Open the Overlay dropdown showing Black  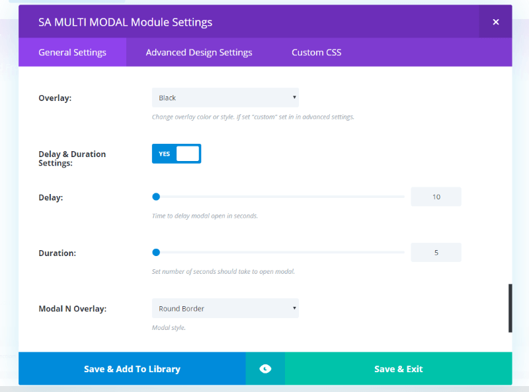[x=225, y=98]
